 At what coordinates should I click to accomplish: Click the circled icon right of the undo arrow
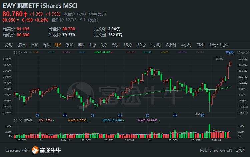(x=243, y=52)
